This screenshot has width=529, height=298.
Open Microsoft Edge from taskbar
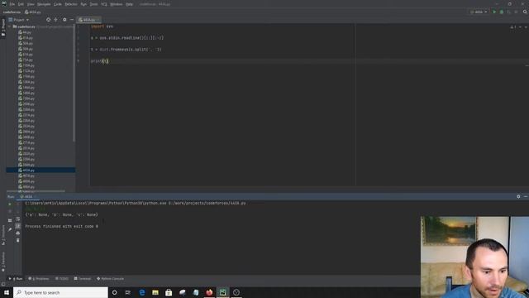click(142, 292)
